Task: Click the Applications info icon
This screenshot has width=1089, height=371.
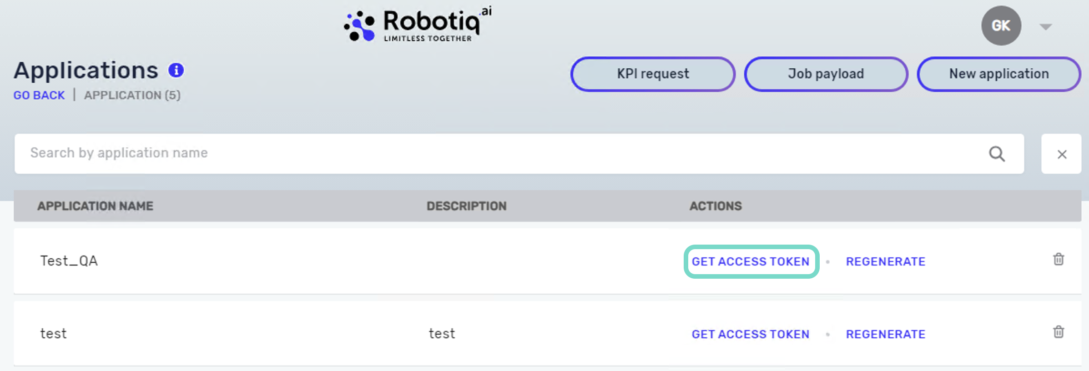Action: coord(176,70)
